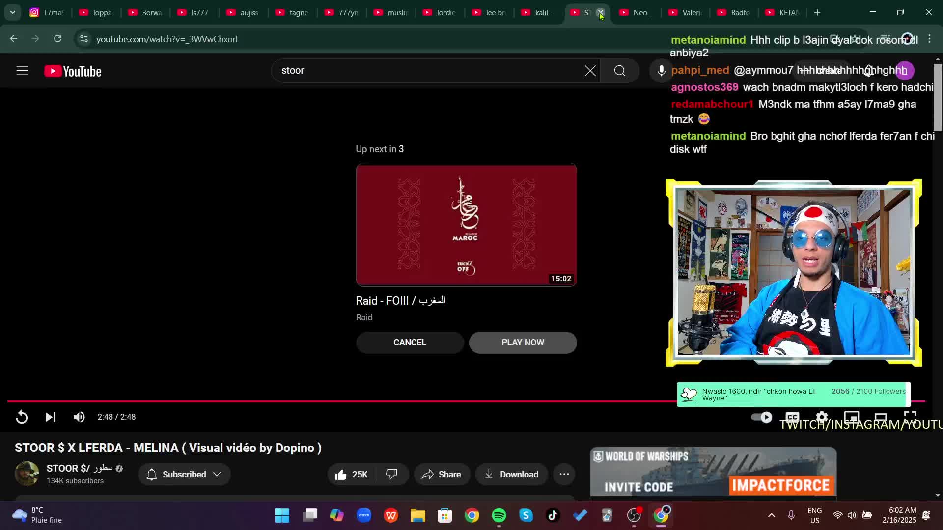
Task: Close the active ST tab
Action: (x=600, y=12)
